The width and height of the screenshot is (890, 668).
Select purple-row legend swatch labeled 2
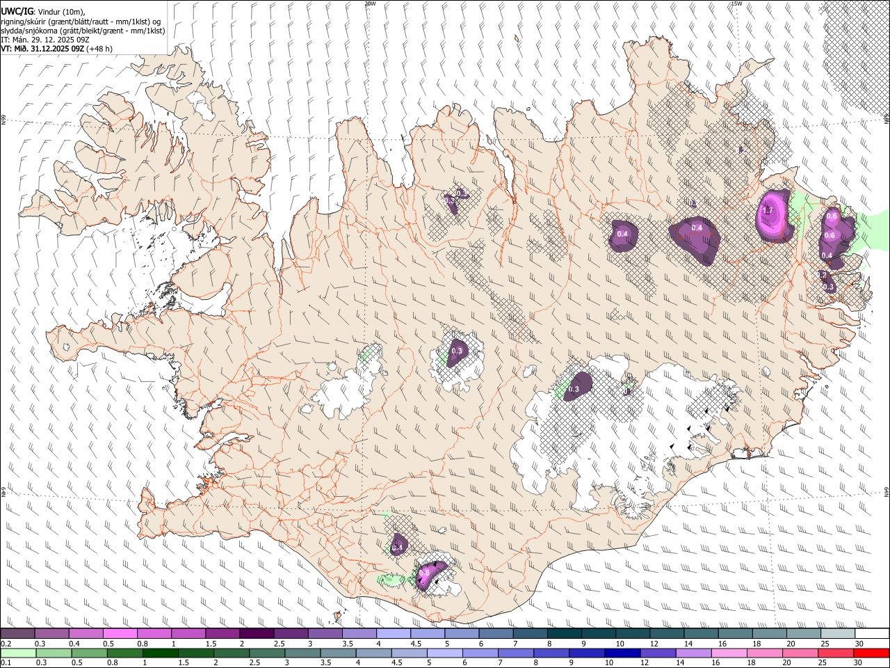click(257, 634)
